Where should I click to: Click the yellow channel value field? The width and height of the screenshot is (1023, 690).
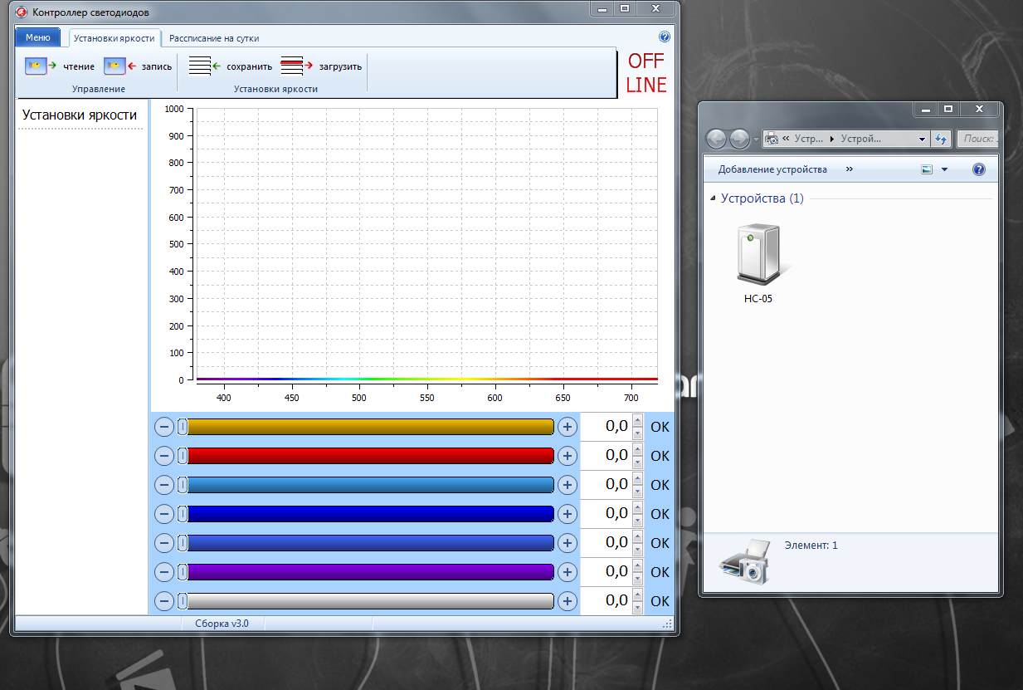(x=606, y=427)
